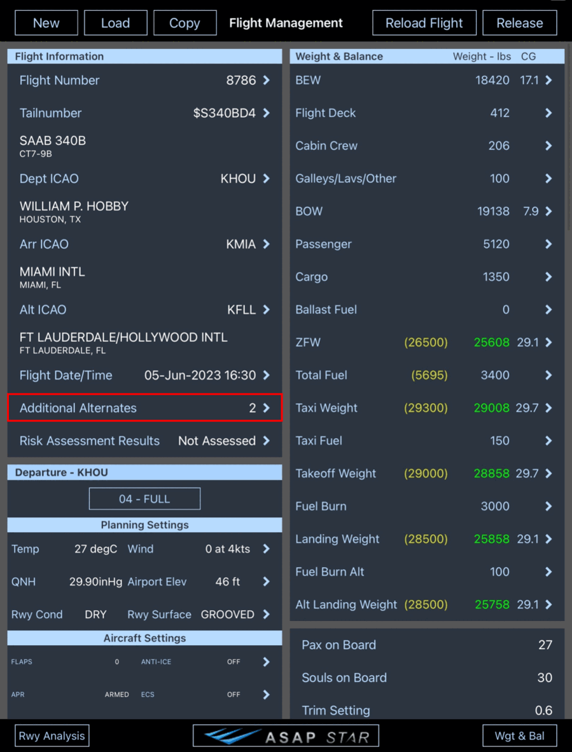Open the Rwy Analysis page

pos(52,735)
